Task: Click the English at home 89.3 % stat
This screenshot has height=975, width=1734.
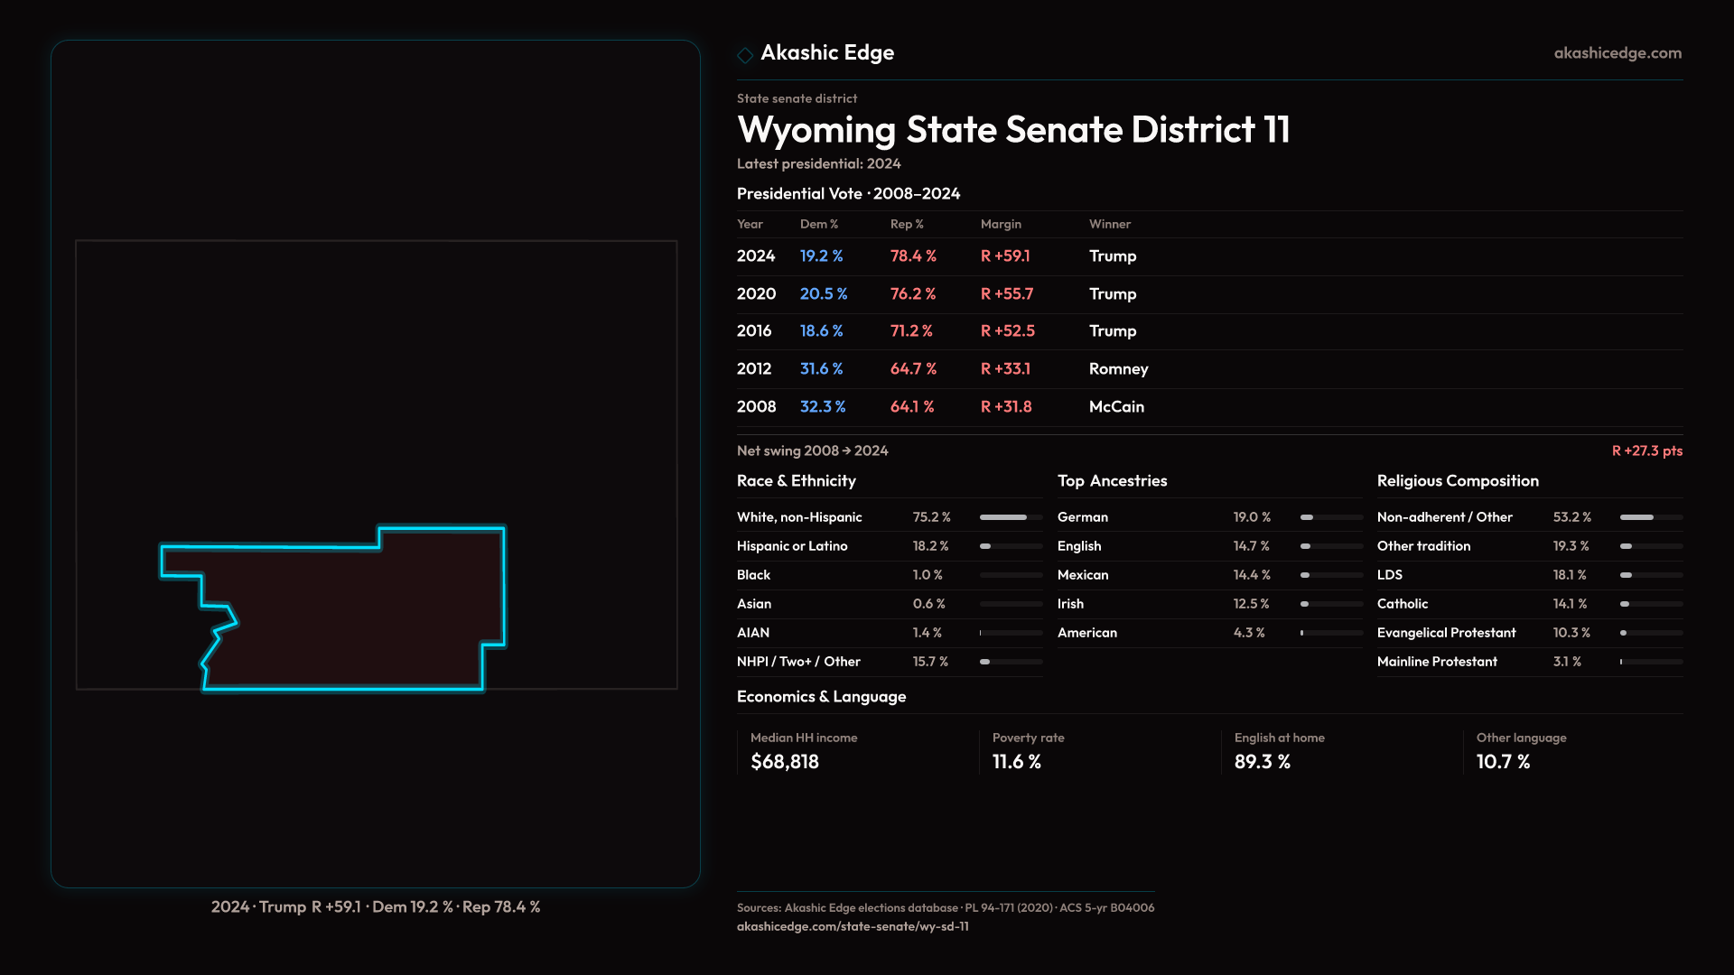Action: 1262,762
